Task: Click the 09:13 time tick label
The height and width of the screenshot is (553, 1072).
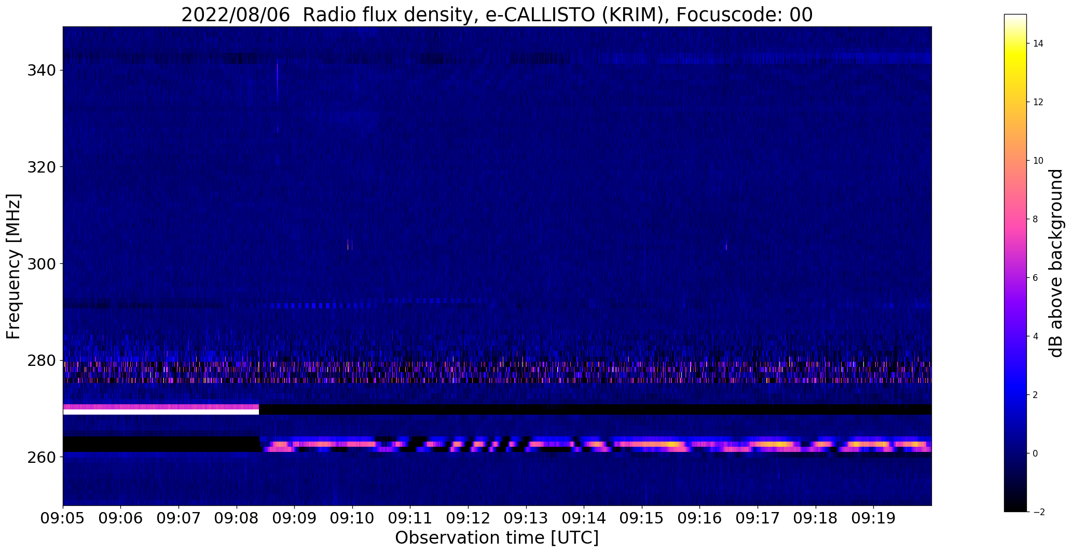Action: [526, 519]
